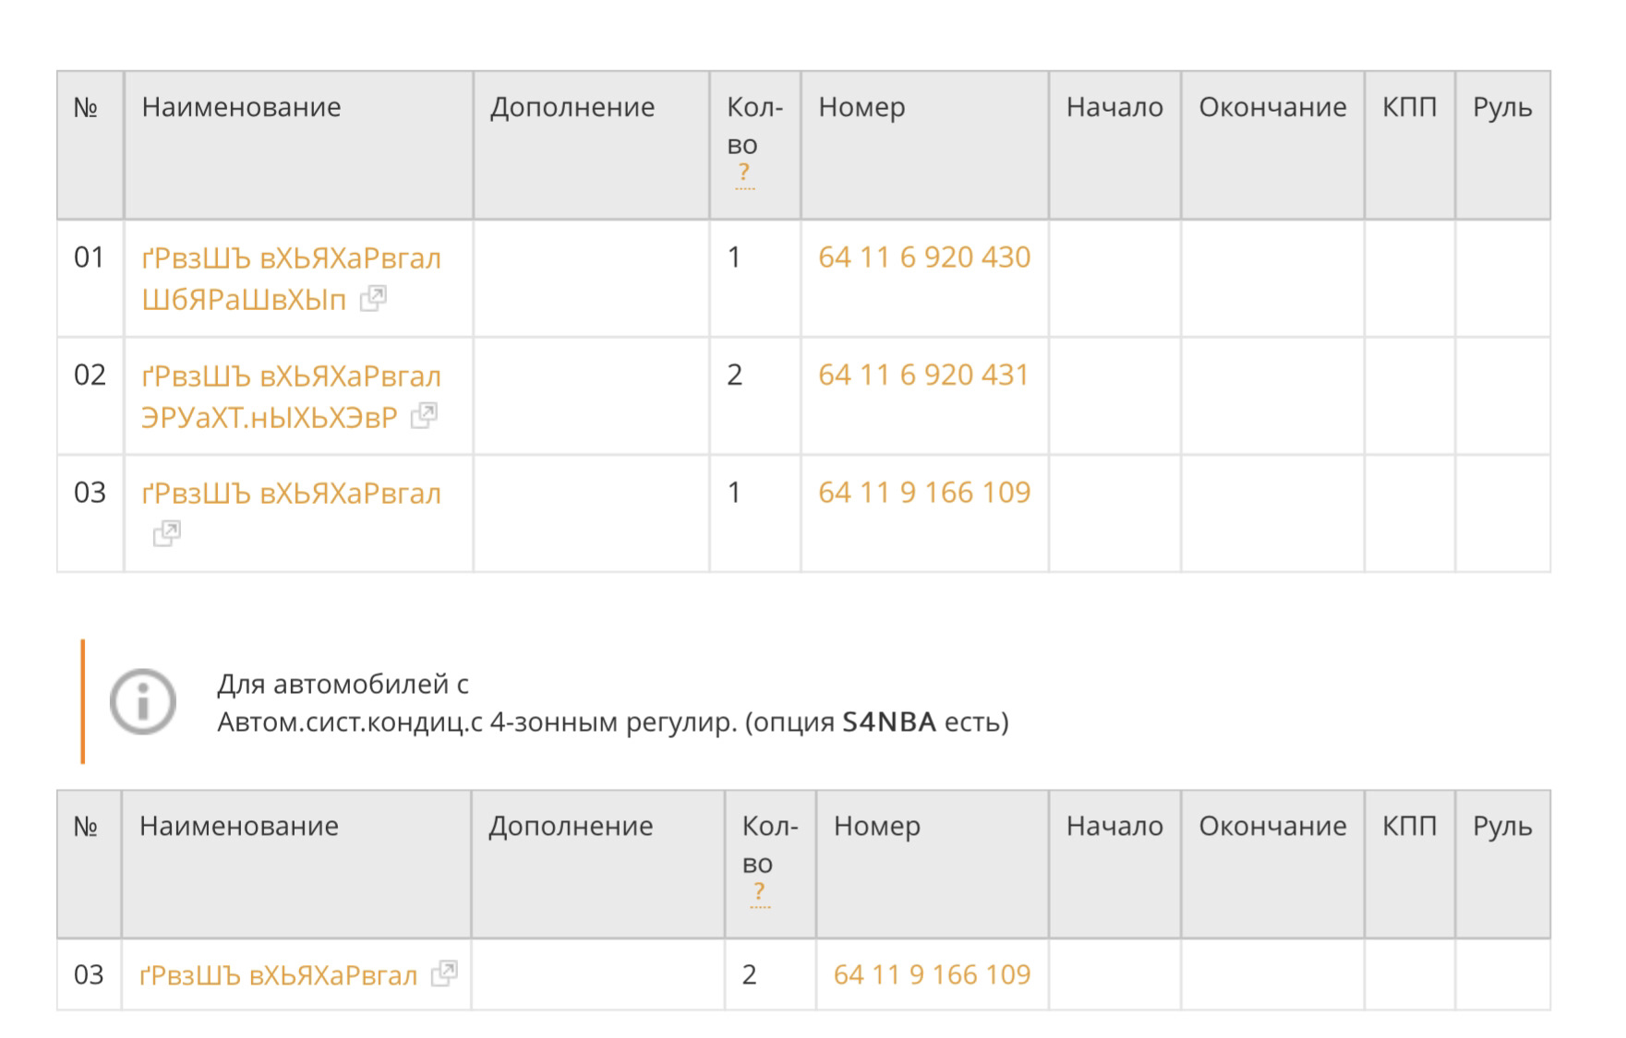1626x1038 pixels.
Task: Click the S4NBA option code text
Action: point(888,722)
